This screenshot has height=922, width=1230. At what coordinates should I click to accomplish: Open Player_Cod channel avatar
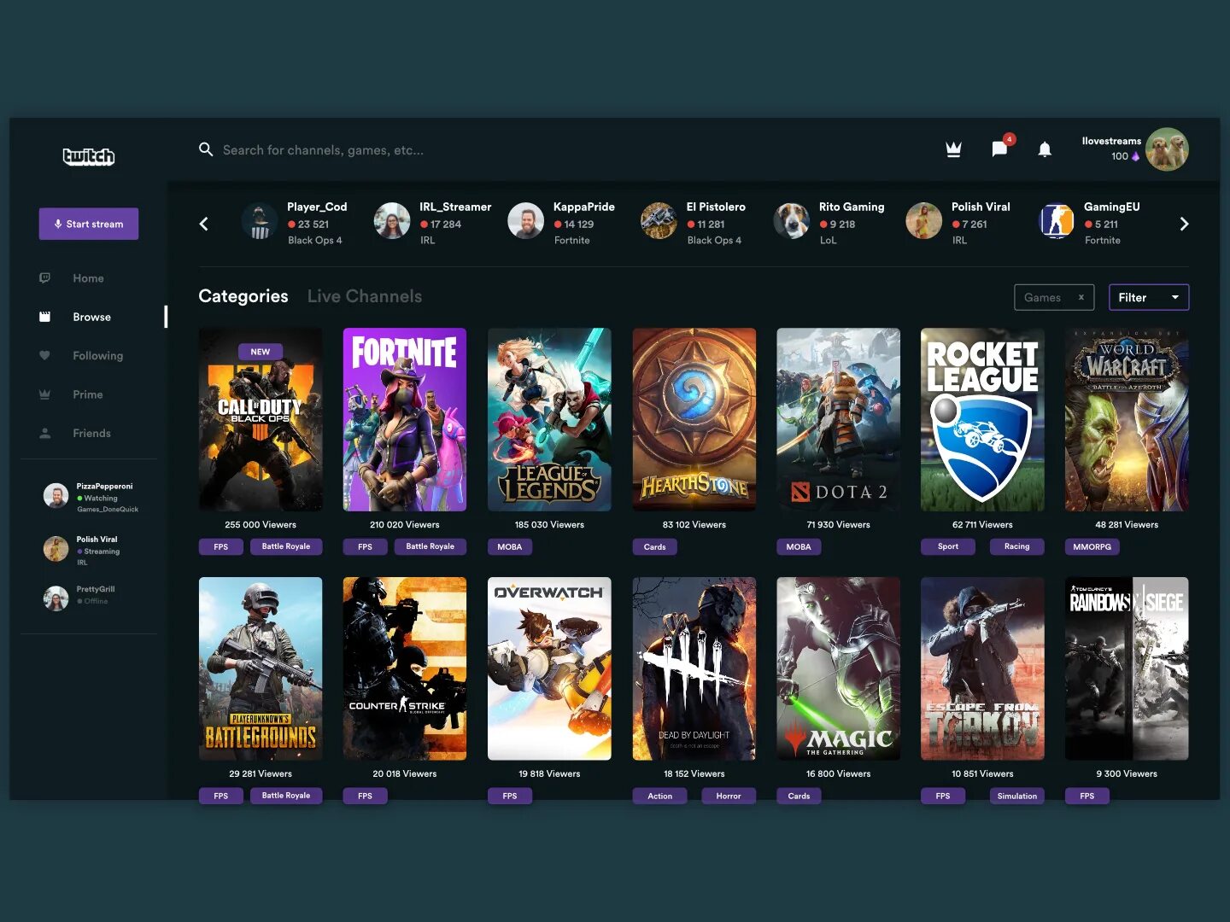(260, 221)
